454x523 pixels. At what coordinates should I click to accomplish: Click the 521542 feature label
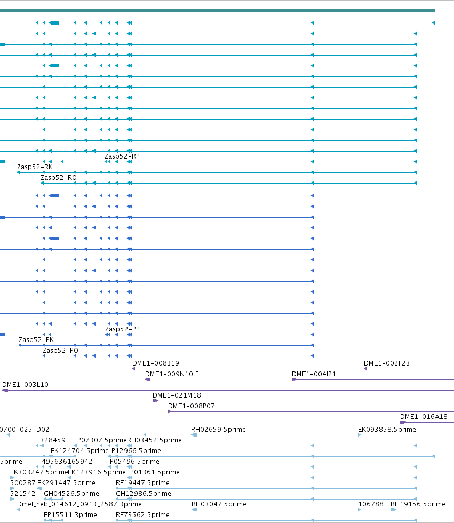22,494
